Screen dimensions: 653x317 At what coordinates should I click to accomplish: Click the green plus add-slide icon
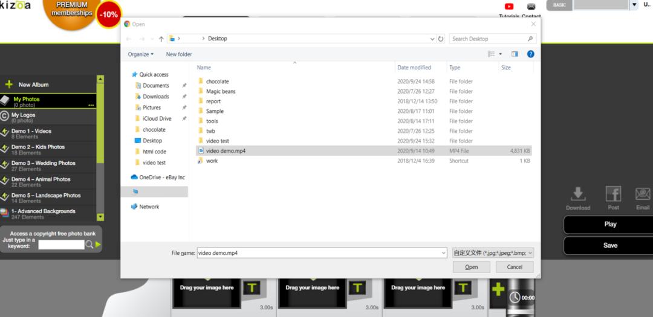click(498, 289)
